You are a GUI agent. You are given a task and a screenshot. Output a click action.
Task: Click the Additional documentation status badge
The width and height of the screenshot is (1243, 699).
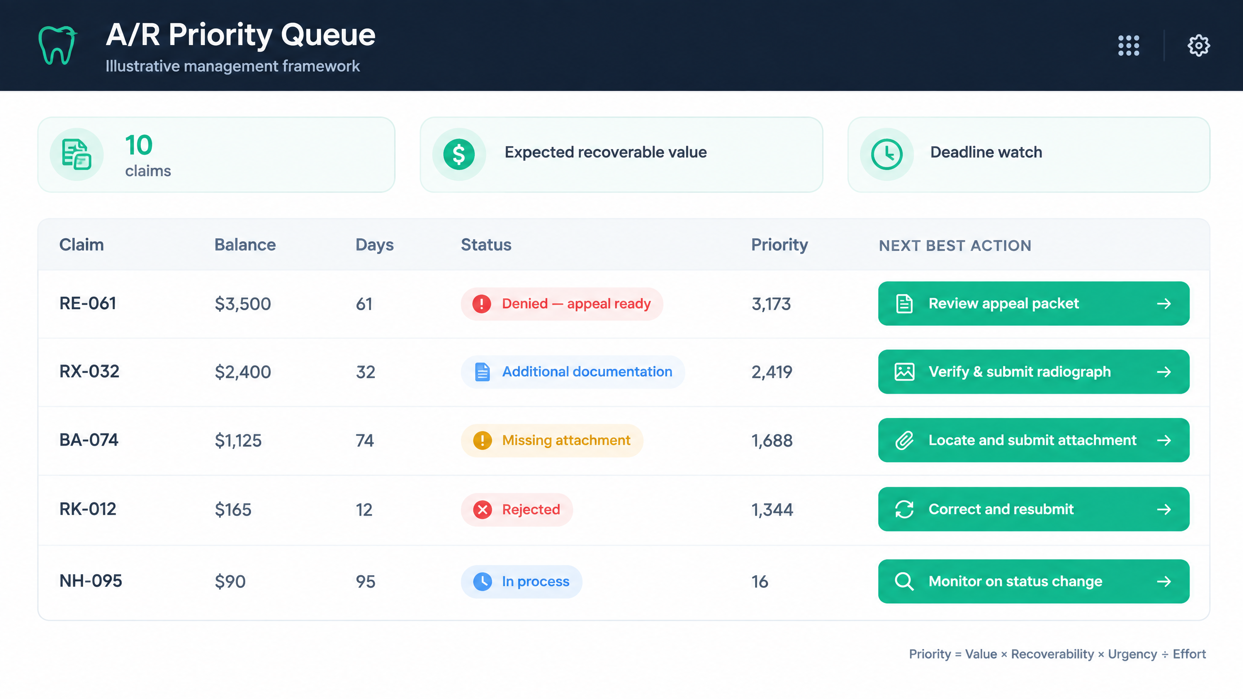[573, 372]
